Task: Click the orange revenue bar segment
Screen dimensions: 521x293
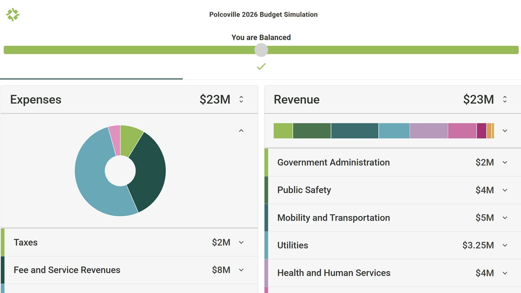Action: click(x=489, y=131)
